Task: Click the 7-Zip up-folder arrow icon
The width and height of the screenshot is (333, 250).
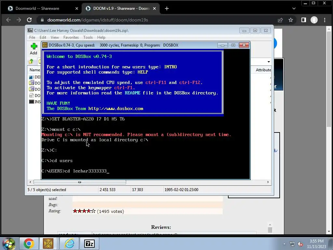Action: coord(31,62)
